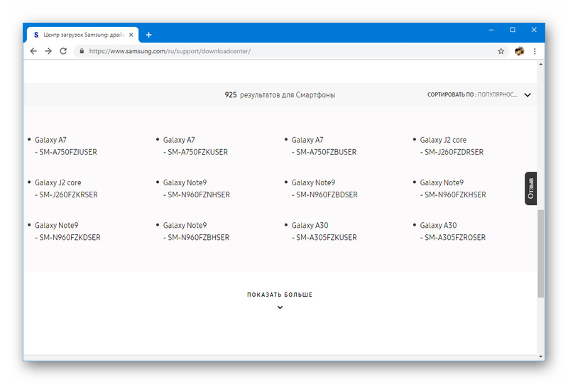Click the 925 результатов для Смартфоны text
The height and width of the screenshot is (384, 568).
(x=280, y=95)
